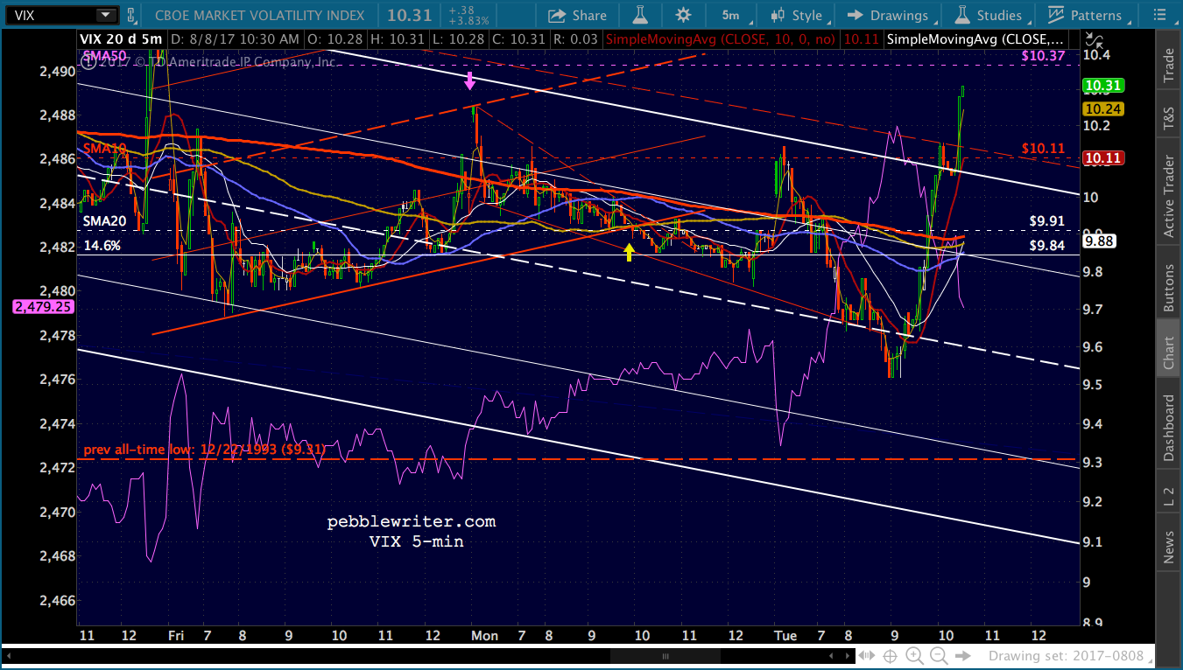Click the price axis auto-scale icon

coord(1092,39)
